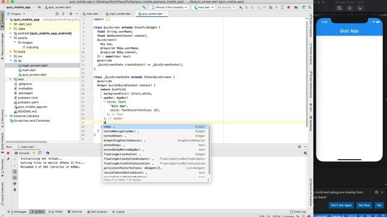Image resolution: width=387 pixels, height=217 pixels.
Task: Expand External Libraries node
Action: point(7,116)
